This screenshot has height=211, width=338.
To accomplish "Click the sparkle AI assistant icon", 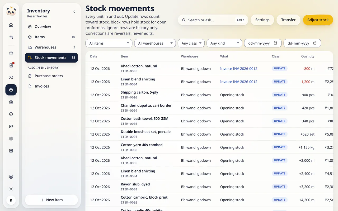I will pyautogui.click(x=11, y=37).
